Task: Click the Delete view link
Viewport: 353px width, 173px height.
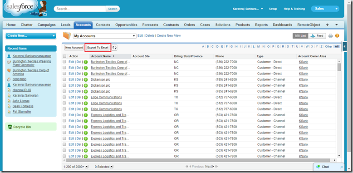Action: pos(150,35)
